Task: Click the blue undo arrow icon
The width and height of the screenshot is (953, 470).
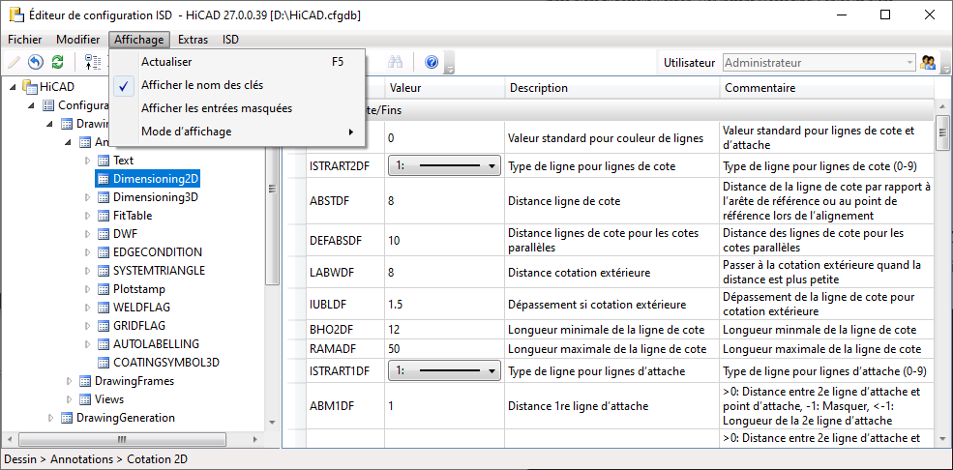Action: tap(35, 63)
